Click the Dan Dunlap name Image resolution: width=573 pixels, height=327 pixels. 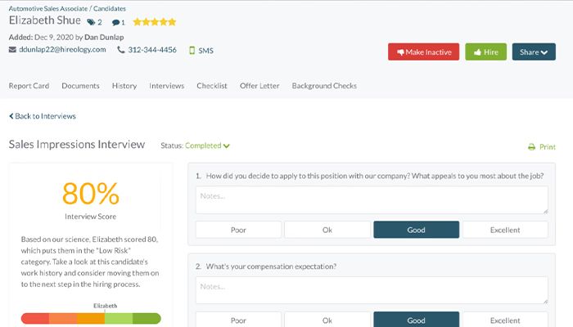[x=104, y=38]
